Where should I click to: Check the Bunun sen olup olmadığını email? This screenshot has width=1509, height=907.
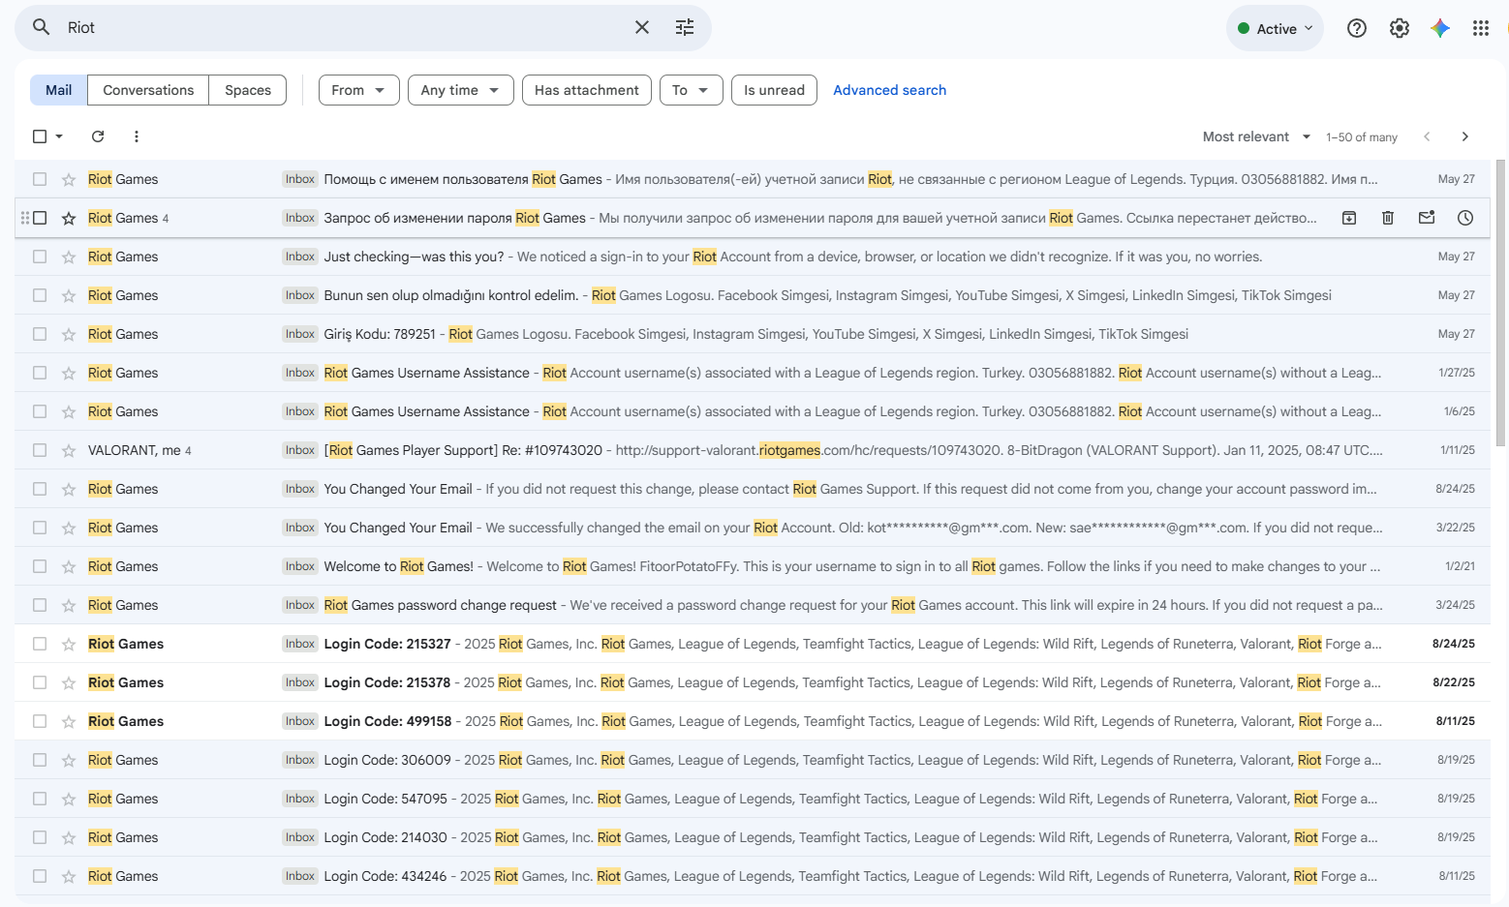(40, 295)
